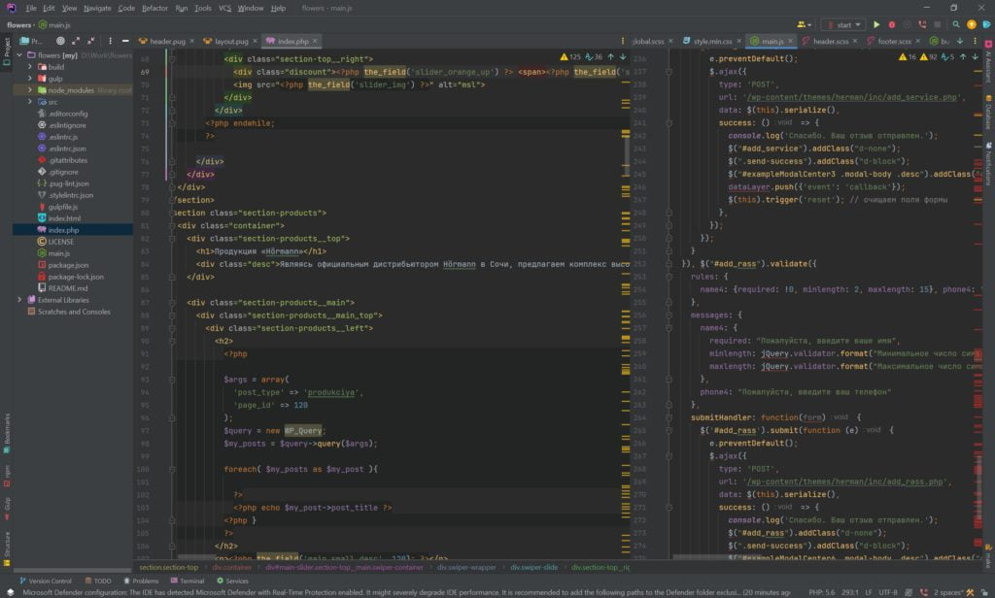Collapse all in the Project panel
This screenshot has width=995, height=598.
pos(91,42)
